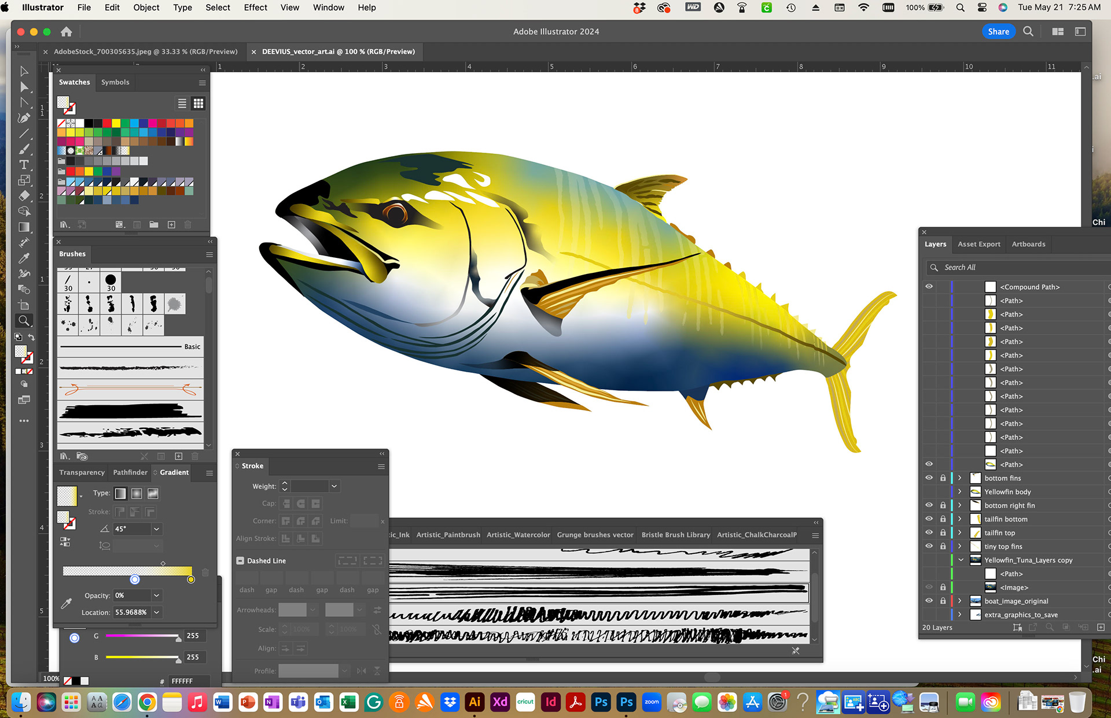Click the yellow gradient stop
The image size is (1111, 718).
point(191,579)
